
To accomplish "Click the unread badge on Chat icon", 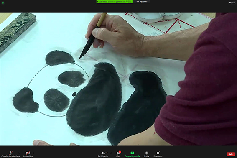I will click(x=120, y=152).
